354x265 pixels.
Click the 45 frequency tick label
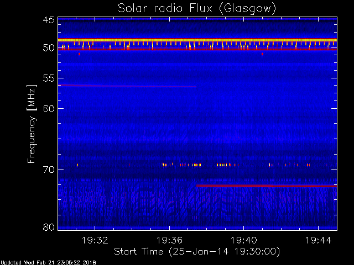pyautogui.click(x=49, y=20)
